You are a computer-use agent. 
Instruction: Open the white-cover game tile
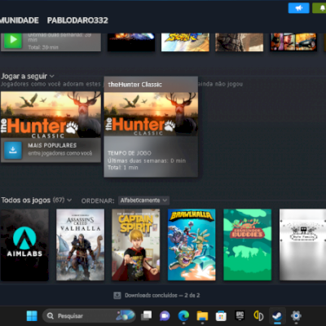coord(302,244)
